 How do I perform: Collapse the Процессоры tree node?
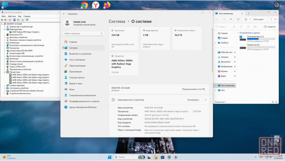tap(5, 72)
